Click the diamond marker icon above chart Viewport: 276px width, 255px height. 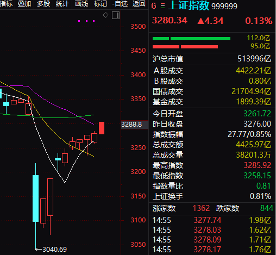point(105,15)
